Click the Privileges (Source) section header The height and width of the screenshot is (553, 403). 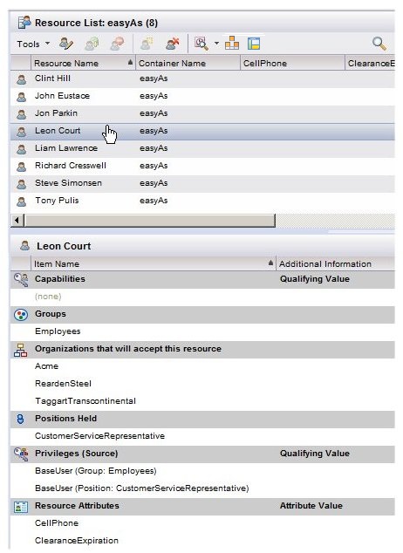pos(202,454)
